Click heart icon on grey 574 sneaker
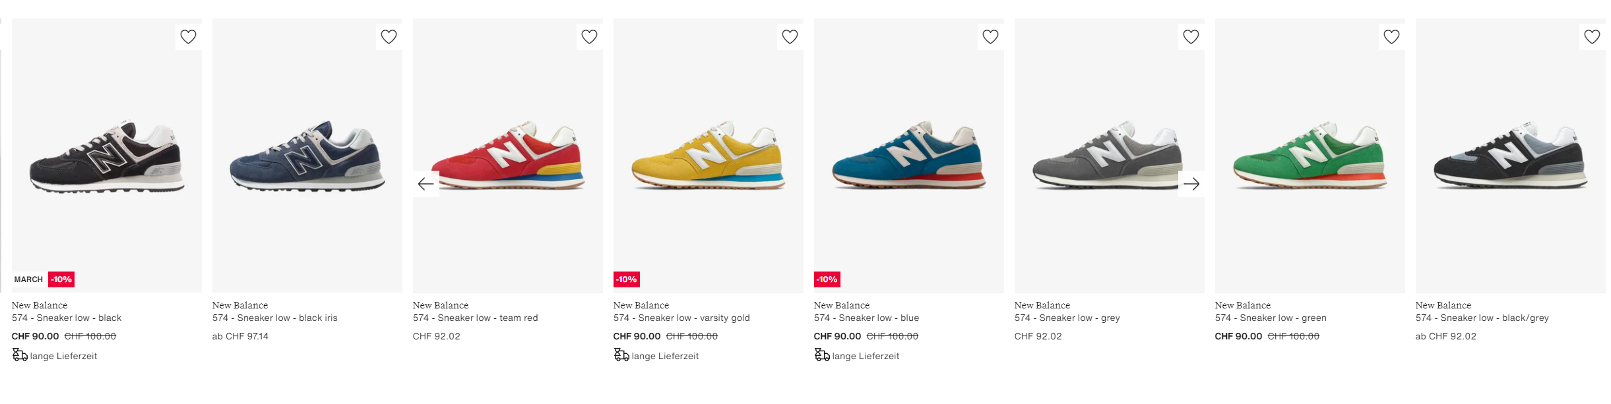 tap(1191, 37)
